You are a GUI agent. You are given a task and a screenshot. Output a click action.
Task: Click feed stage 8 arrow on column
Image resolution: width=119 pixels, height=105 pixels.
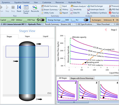tap(16, 61)
